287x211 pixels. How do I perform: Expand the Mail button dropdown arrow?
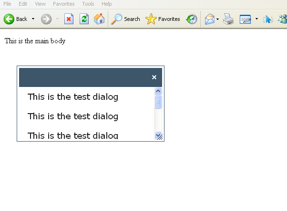(x=218, y=19)
